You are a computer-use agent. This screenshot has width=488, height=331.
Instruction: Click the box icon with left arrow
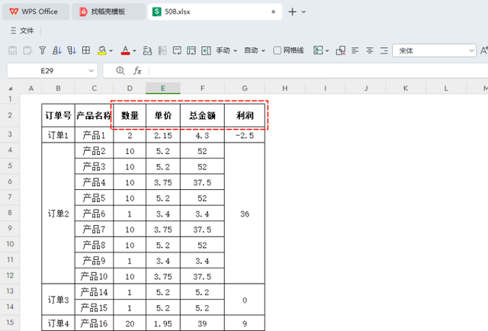point(206,50)
